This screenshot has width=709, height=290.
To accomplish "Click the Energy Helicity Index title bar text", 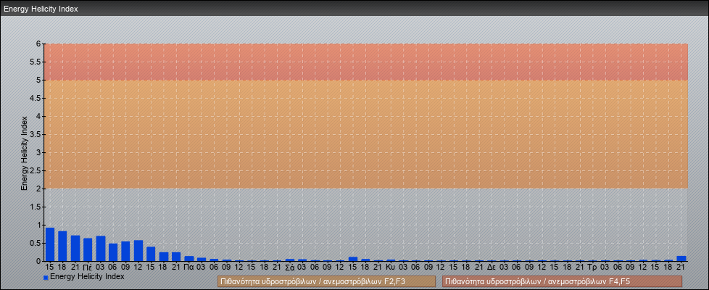I will pos(41,9).
